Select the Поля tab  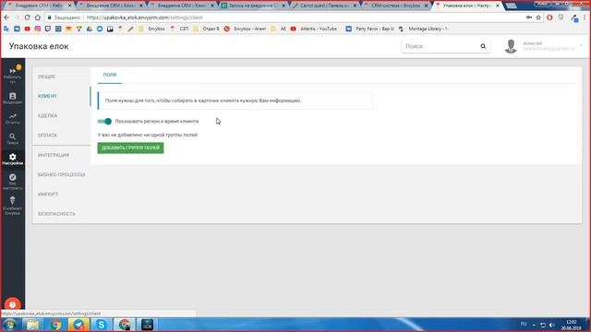coord(110,75)
